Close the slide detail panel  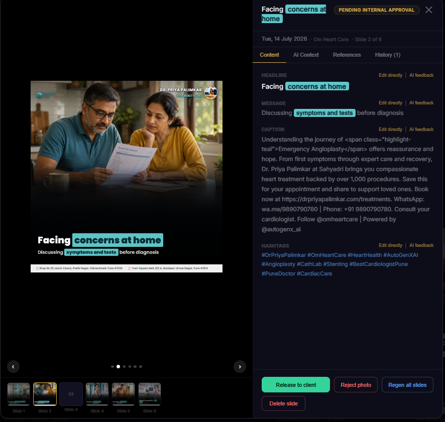[428, 10]
